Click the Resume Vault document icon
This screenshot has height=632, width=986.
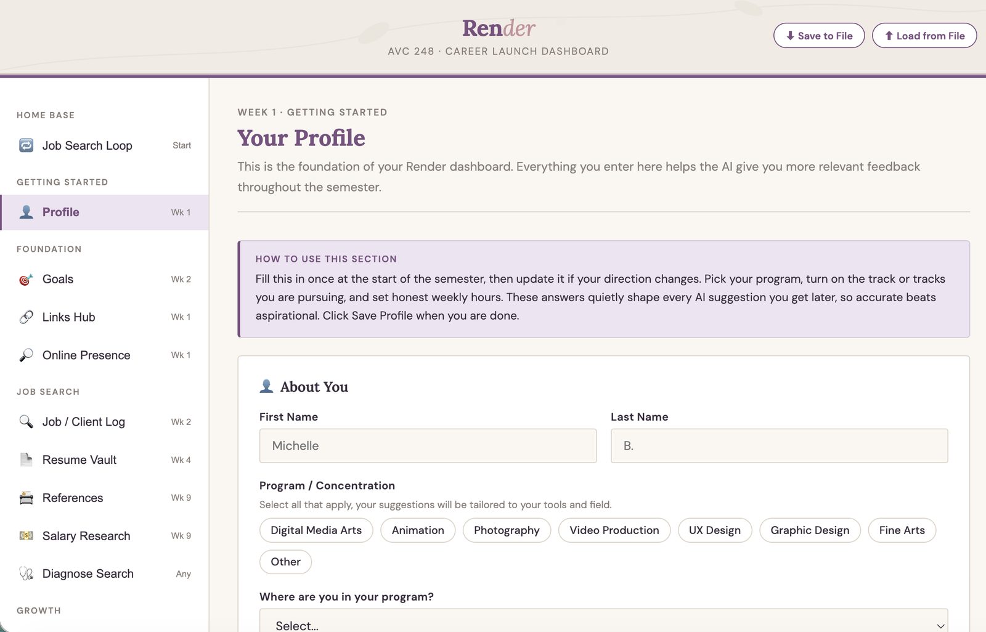pyautogui.click(x=26, y=460)
